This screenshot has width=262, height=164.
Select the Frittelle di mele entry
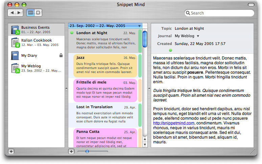105,90
